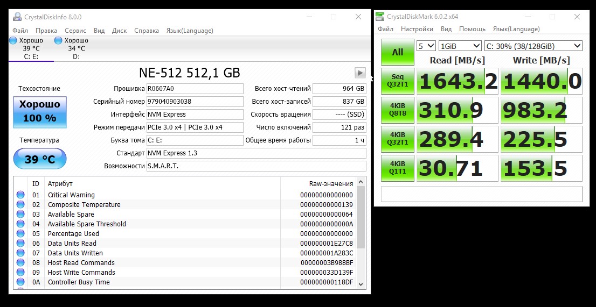596x307 pixels.
Task: Start the Seq Q32T1 test
Action: coord(398,82)
